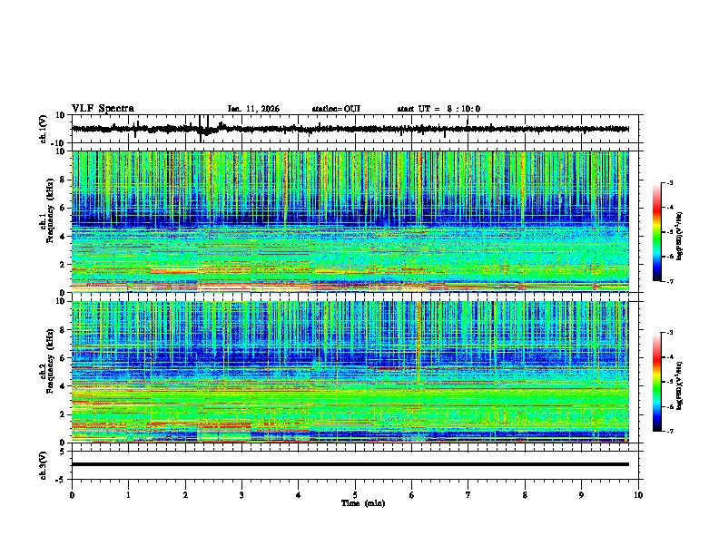Click the time axis tick label "7"
The height and width of the screenshot is (555, 719).
(x=468, y=495)
